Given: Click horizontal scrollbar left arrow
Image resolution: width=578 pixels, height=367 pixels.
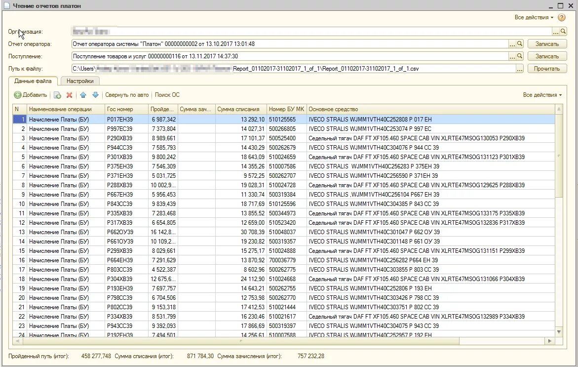Looking at the screenshot, I should pyautogui.click(x=17, y=341).
